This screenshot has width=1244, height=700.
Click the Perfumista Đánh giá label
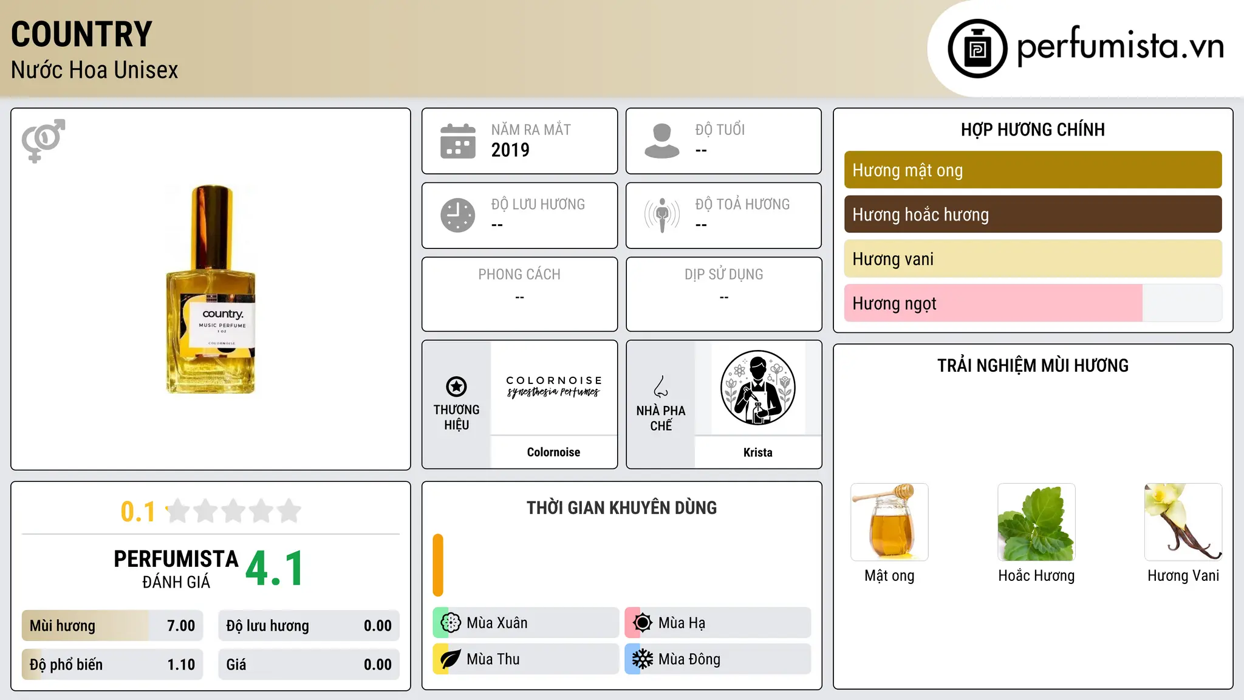point(176,569)
